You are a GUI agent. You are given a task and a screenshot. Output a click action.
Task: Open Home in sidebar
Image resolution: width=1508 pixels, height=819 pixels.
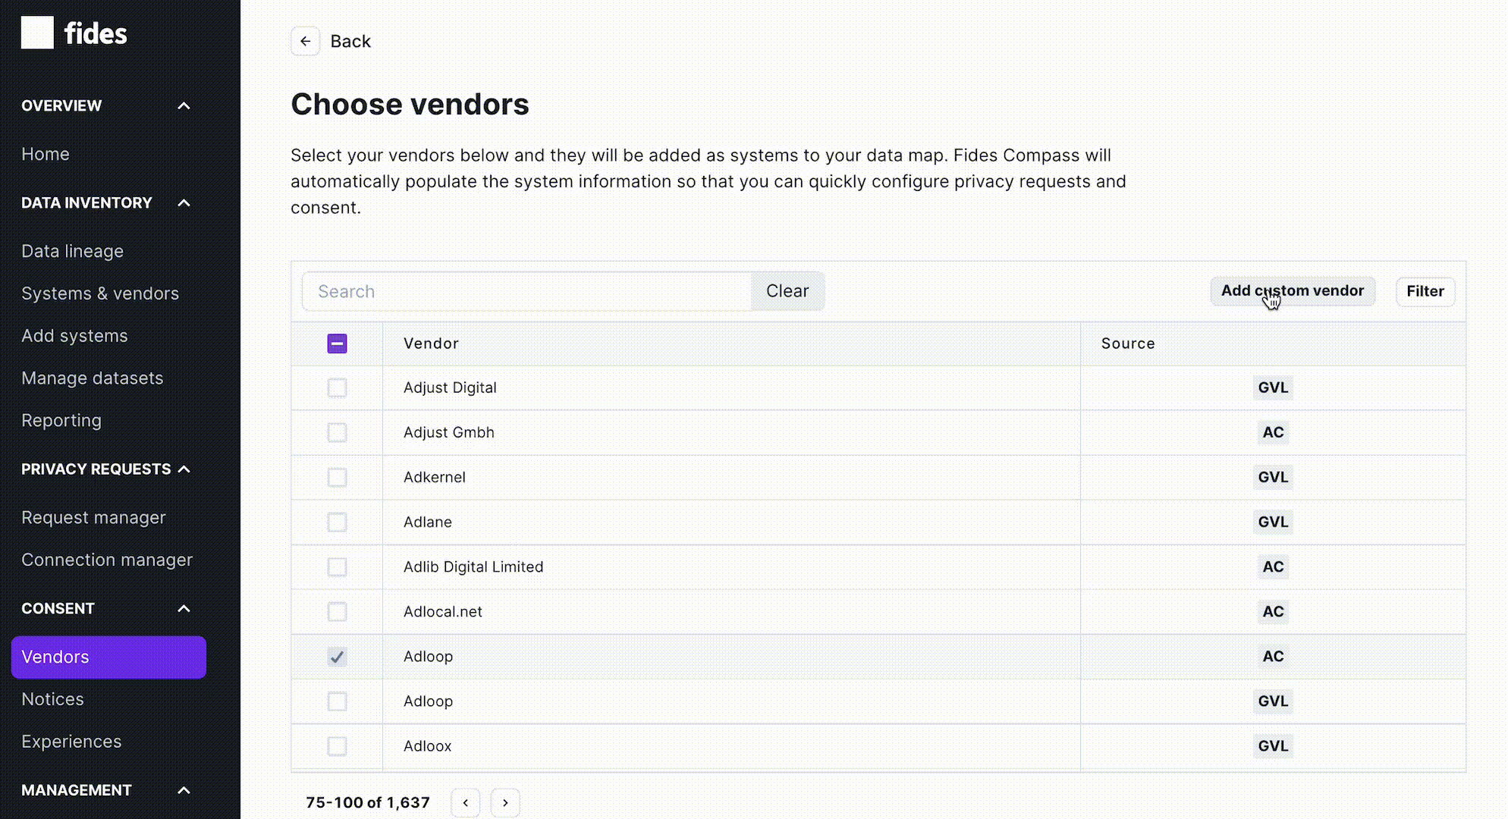point(46,154)
